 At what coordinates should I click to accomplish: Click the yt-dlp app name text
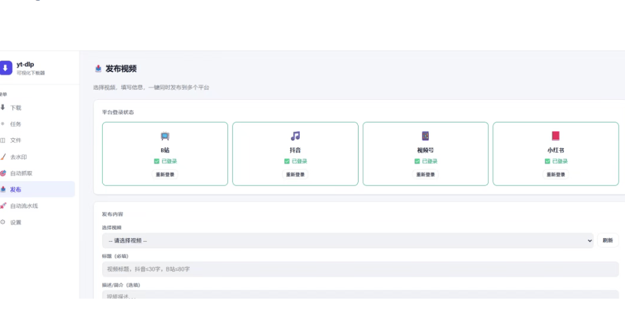pyautogui.click(x=25, y=64)
